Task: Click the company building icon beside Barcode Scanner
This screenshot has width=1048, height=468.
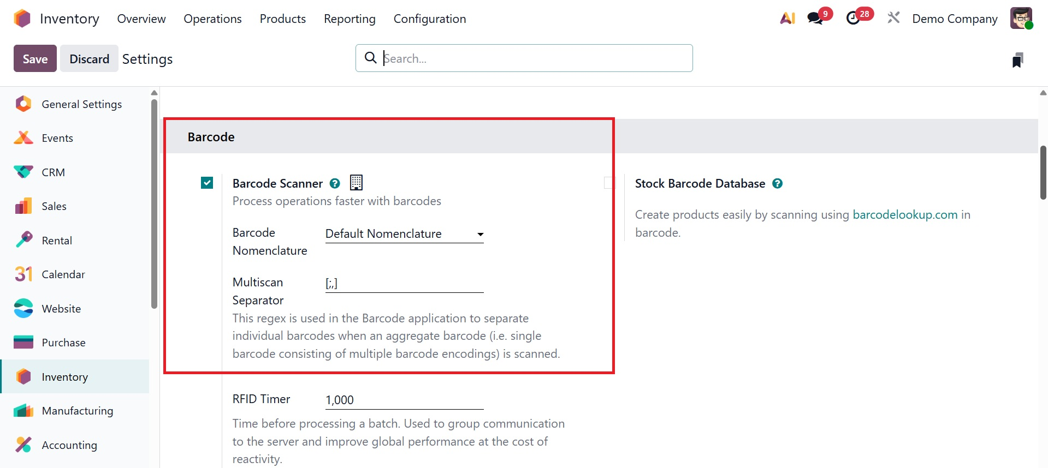Action: (356, 183)
